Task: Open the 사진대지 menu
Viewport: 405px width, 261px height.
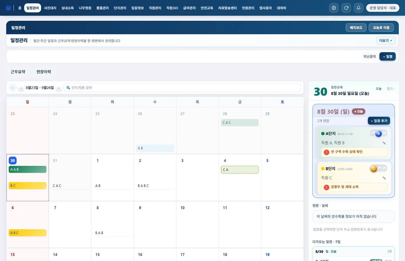Action: click(50, 8)
